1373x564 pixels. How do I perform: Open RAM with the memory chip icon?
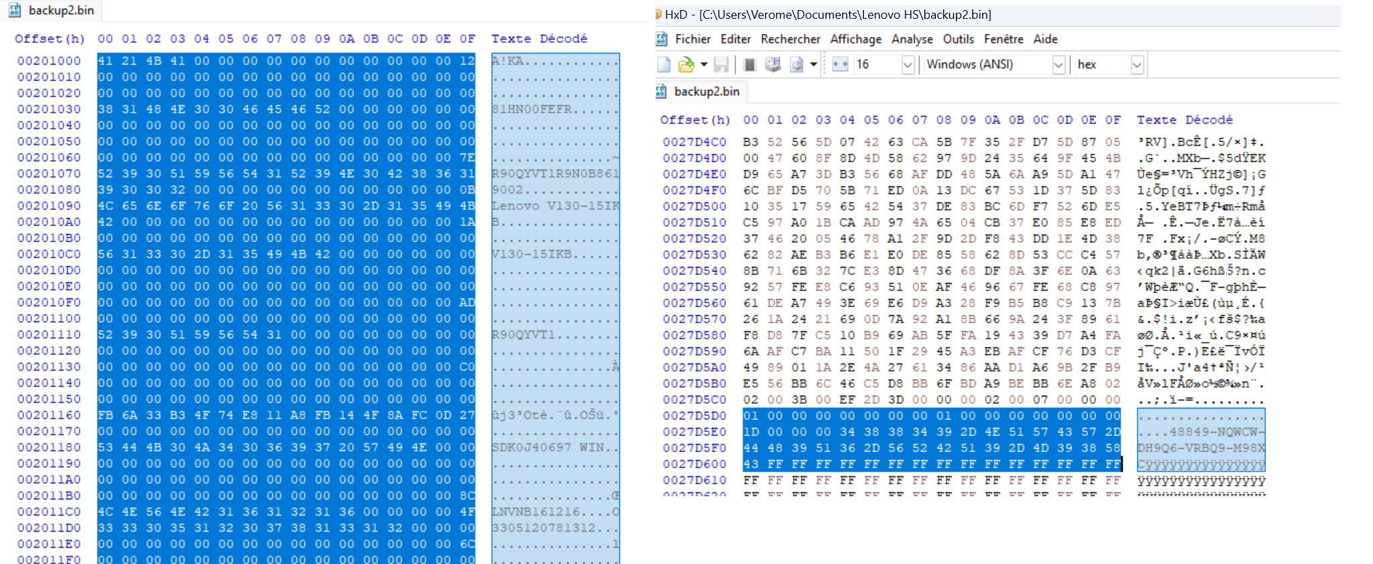click(x=750, y=64)
